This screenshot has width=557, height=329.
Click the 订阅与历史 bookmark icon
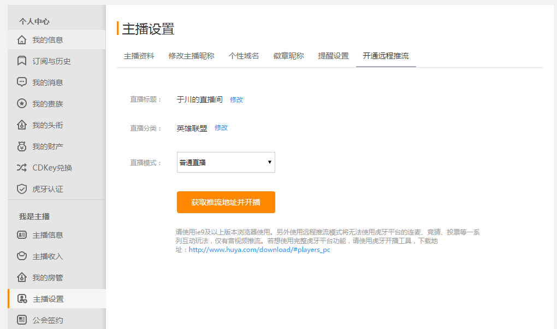click(x=22, y=61)
